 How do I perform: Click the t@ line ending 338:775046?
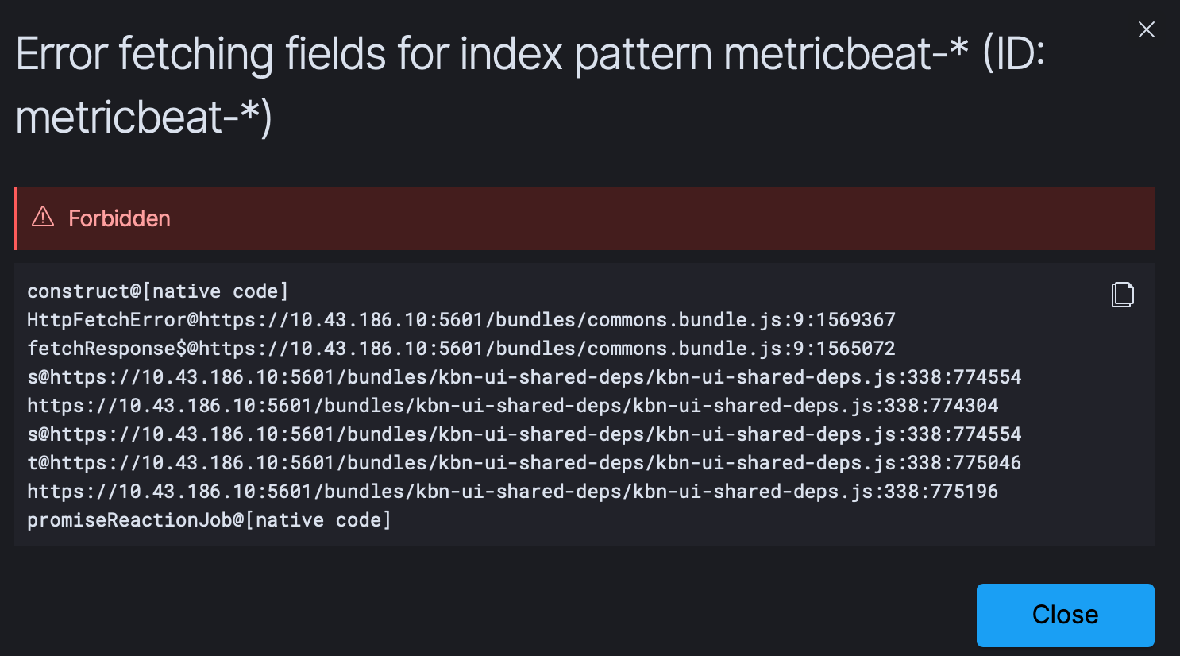click(x=524, y=463)
